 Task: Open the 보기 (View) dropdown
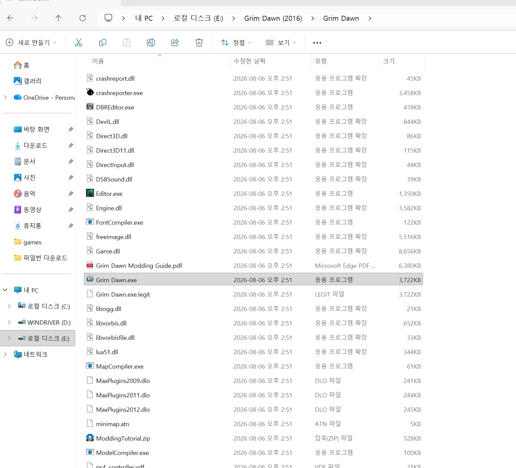click(x=281, y=43)
